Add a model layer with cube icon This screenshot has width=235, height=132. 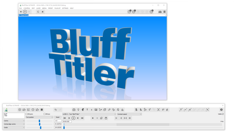[105, 110]
